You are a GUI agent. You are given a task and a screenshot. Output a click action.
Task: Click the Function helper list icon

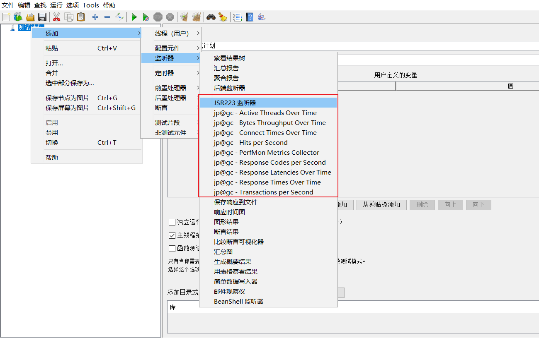237,17
